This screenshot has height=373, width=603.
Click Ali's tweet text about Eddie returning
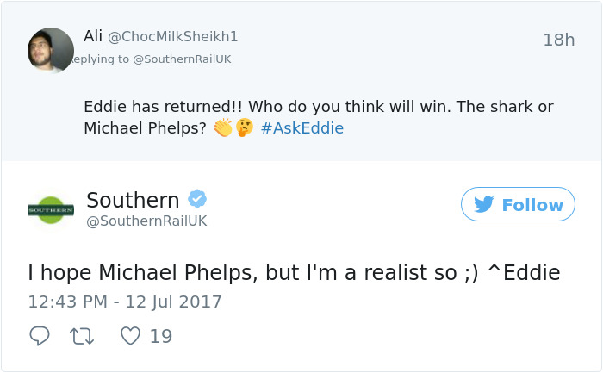point(318,108)
